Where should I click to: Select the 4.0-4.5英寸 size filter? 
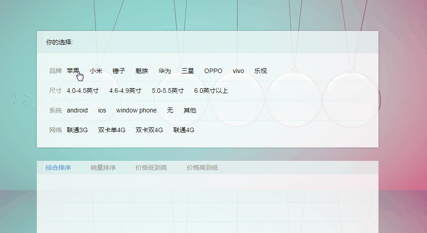click(83, 91)
